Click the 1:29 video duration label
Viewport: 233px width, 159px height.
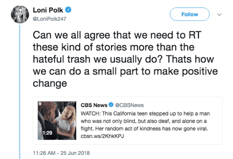tap(47, 133)
